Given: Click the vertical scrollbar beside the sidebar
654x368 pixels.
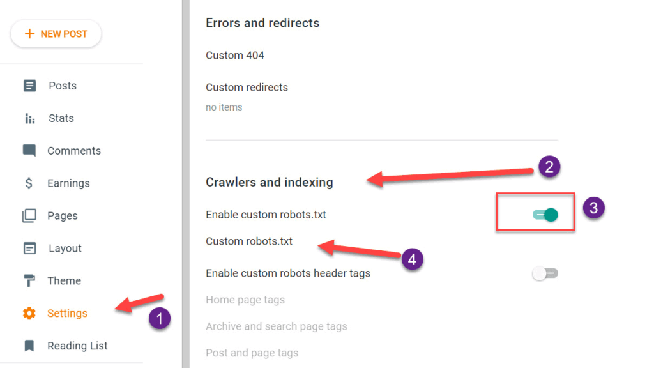Looking at the screenshot, I should 186,184.
